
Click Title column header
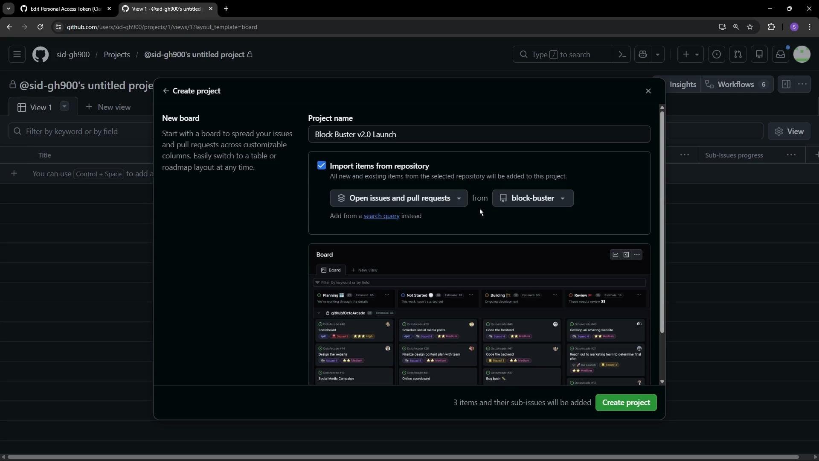click(x=44, y=155)
